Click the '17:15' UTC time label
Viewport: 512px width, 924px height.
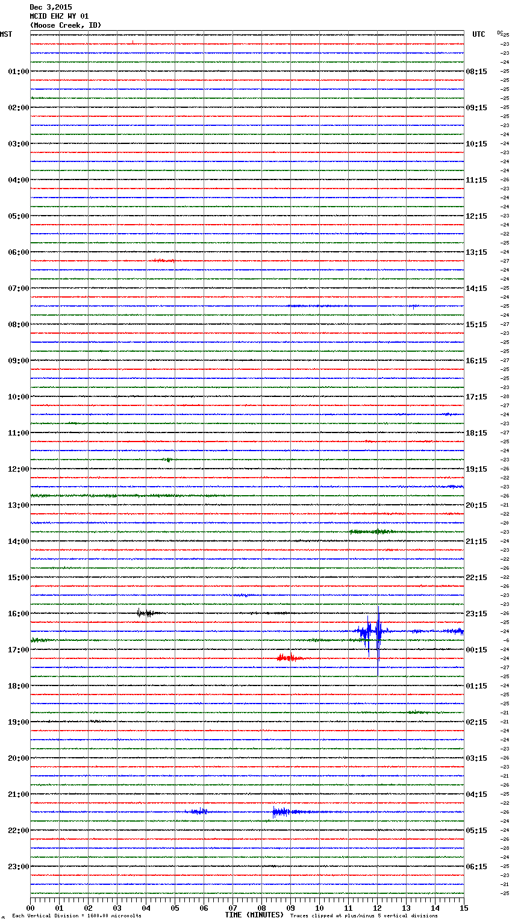click(476, 397)
